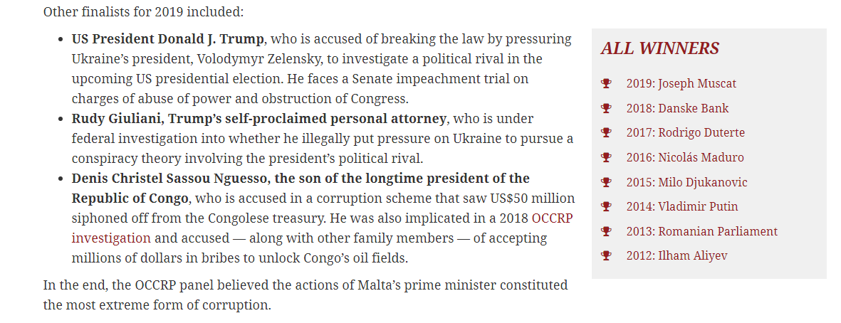Click trophy icon beside 2019: Joseph Muscat
Screen dimensions: 841x323
coord(606,83)
